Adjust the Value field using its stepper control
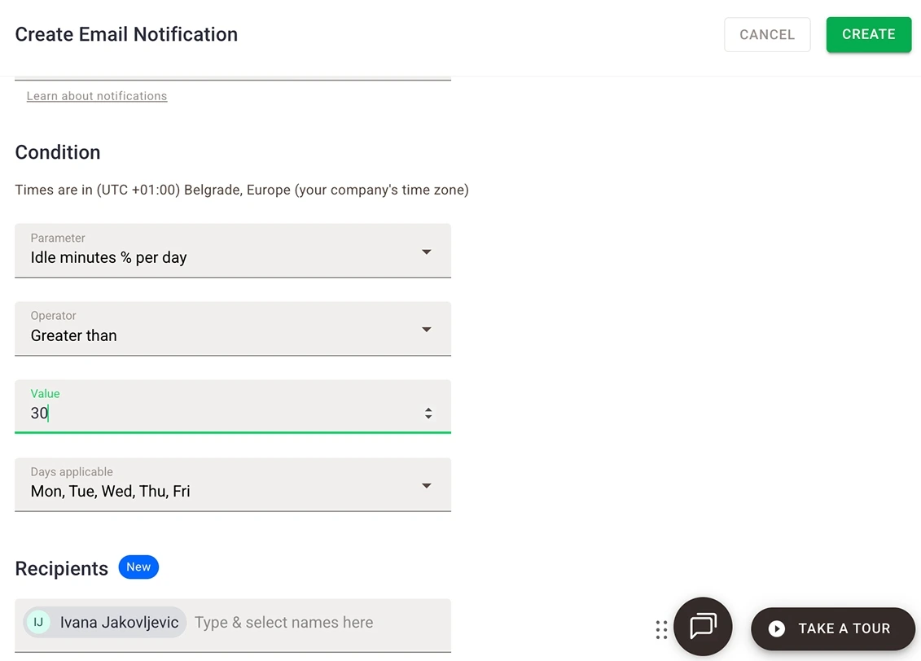The height and width of the screenshot is (661, 921). [428, 413]
